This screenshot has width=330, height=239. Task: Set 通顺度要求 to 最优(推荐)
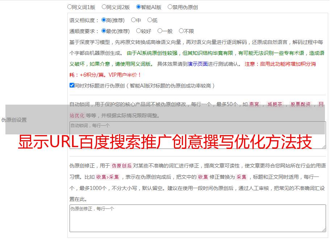104,31
